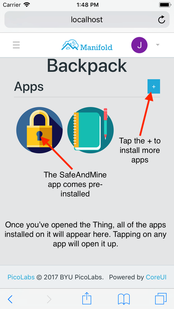
Task: Open the Safari share sheet
Action: [x=87, y=298]
